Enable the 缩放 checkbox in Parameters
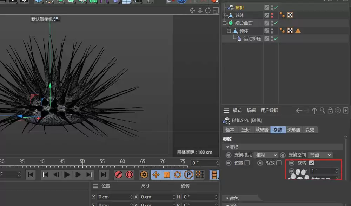 [x=279, y=163]
